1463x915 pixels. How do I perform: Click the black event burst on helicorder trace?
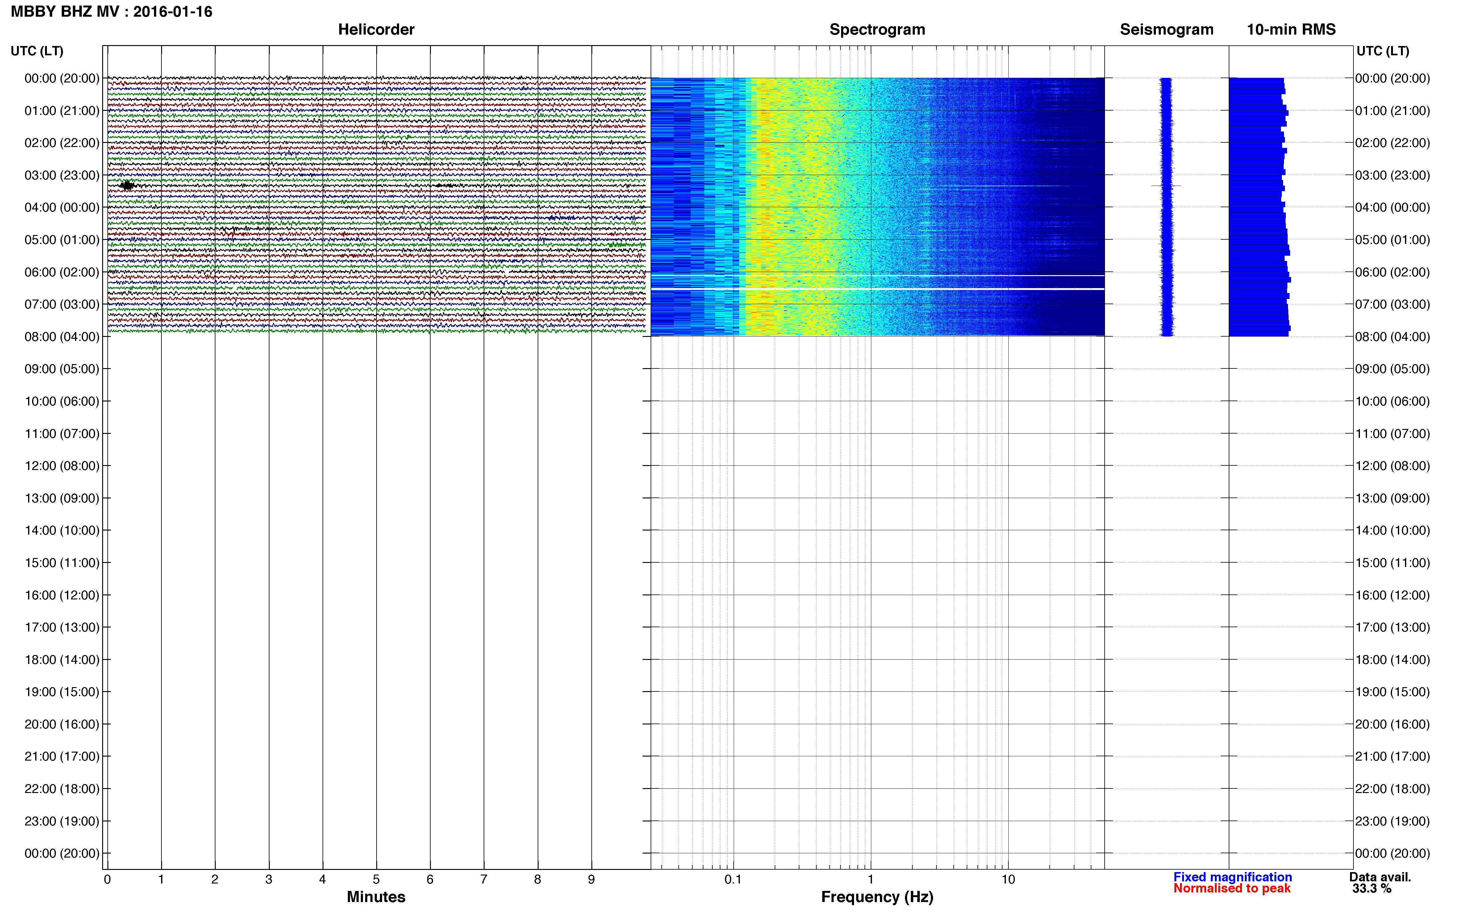(127, 185)
